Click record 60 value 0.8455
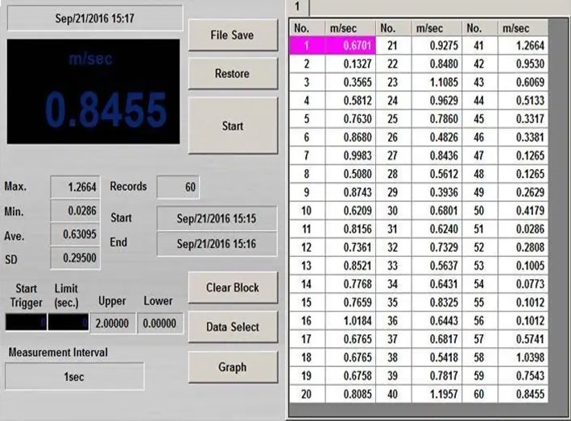This screenshot has width=571, height=421. click(523, 394)
